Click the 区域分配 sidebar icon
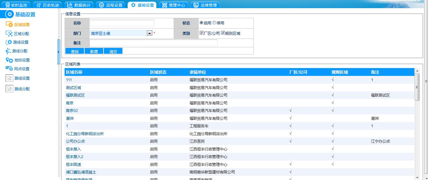 (x=9, y=34)
